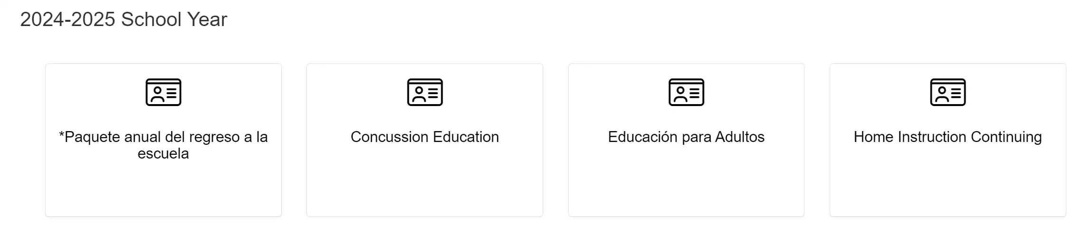
Task: Click the word 'escuela' in first card
Action: 163,154
